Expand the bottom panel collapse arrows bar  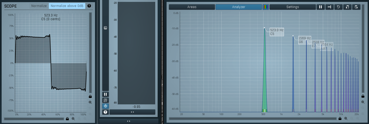[128, 121]
